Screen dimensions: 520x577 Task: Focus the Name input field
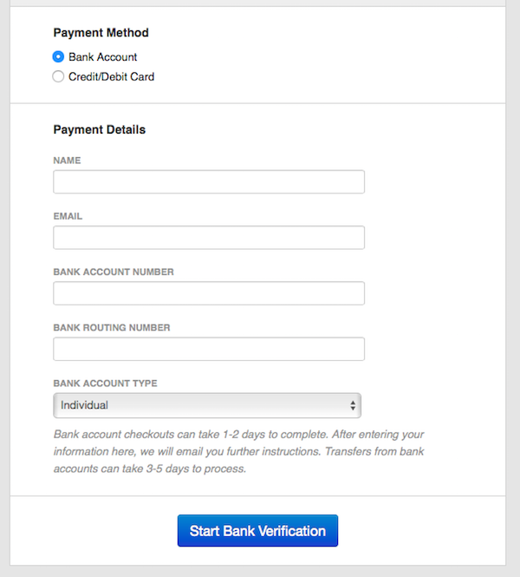[x=208, y=182]
